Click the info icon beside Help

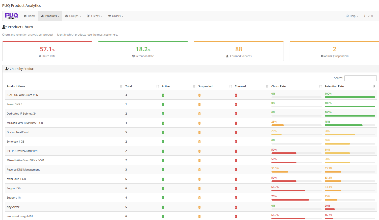(x=347, y=16)
